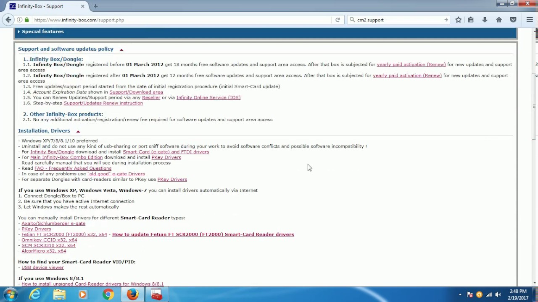Open PKey Drivers link in Smart-Card Reader list
The height and width of the screenshot is (302, 538).
tap(36, 229)
